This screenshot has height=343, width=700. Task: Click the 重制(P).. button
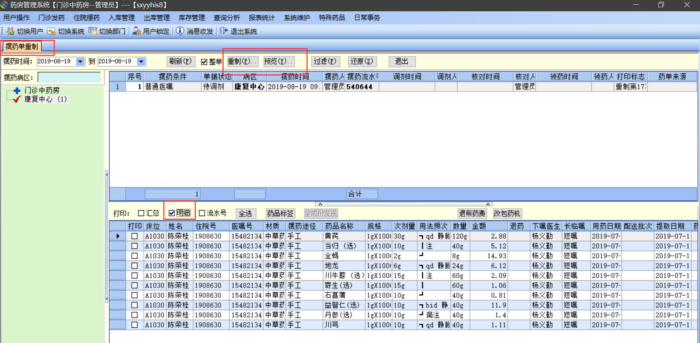[x=242, y=61]
